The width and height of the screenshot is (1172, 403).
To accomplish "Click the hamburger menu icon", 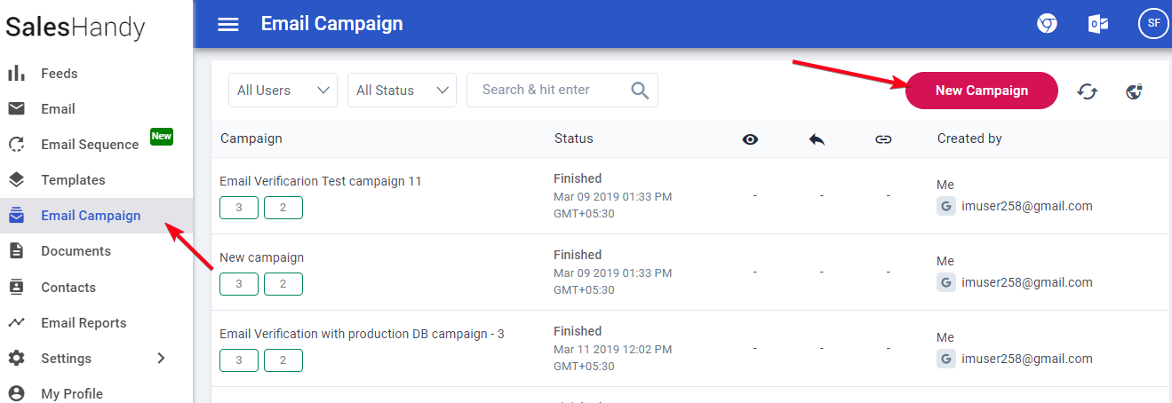I will coord(228,24).
